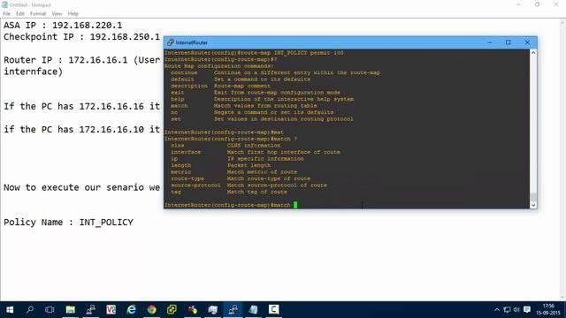Click the InternetRouter window PuTTY icon

point(171,42)
